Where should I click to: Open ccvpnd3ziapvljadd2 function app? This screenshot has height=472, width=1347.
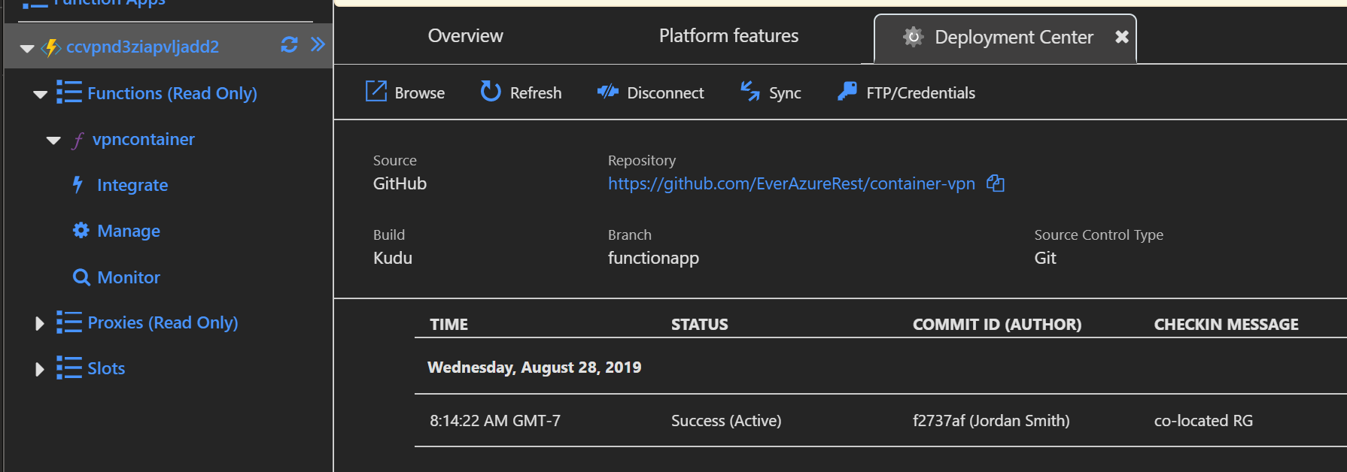tap(142, 47)
